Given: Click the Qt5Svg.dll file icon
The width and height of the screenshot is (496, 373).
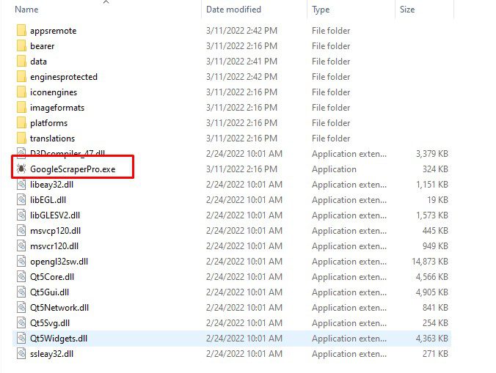Looking at the screenshot, I should 21,323.
